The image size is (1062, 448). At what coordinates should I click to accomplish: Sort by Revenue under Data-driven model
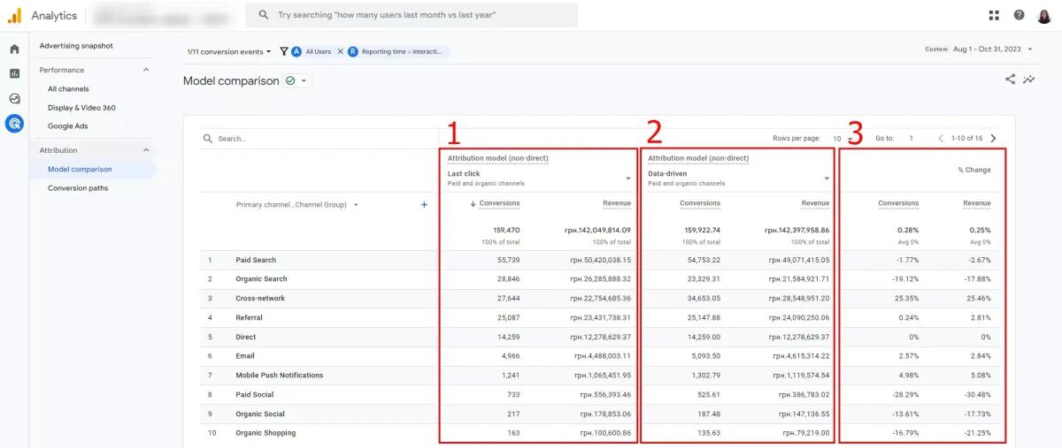click(815, 203)
